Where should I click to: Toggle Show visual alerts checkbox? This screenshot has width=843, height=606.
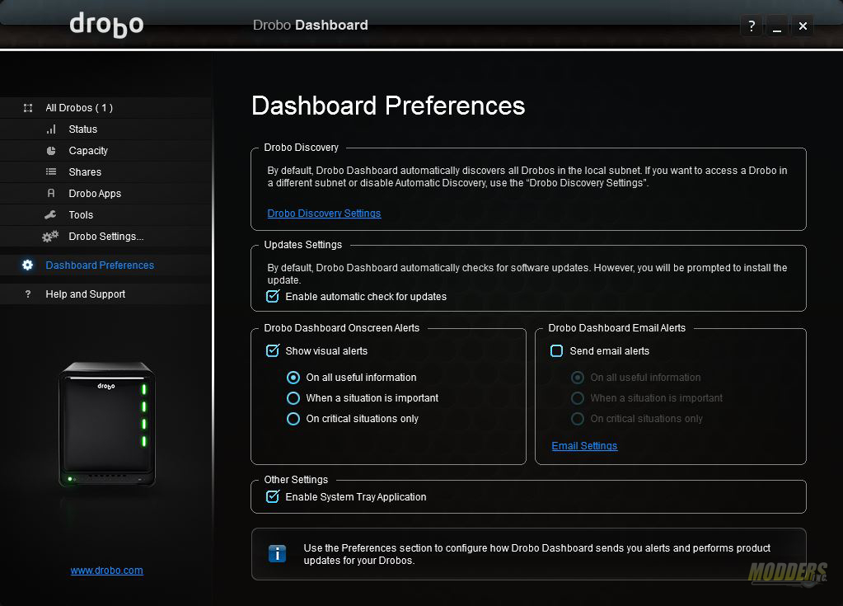point(273,350)
